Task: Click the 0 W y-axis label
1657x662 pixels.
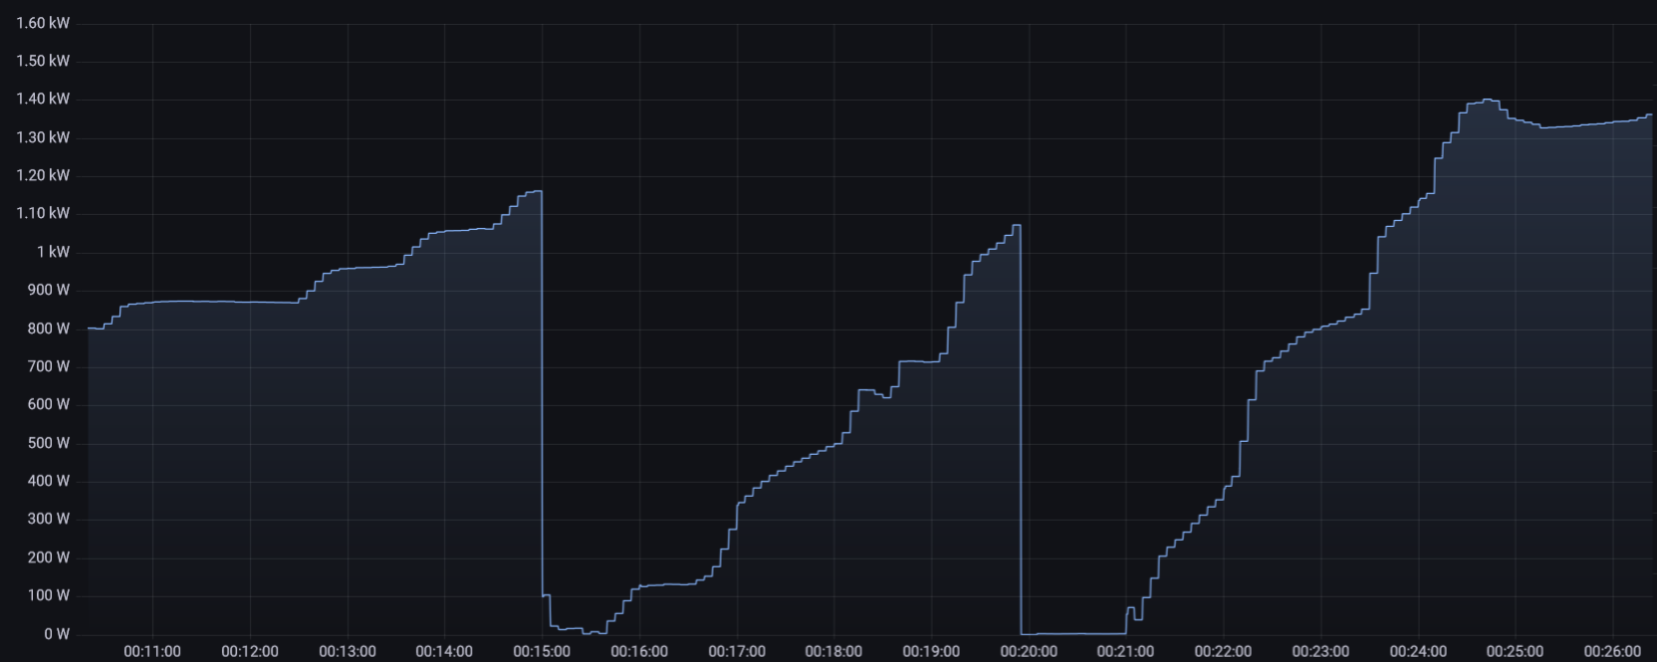Action: pos(57,634)
